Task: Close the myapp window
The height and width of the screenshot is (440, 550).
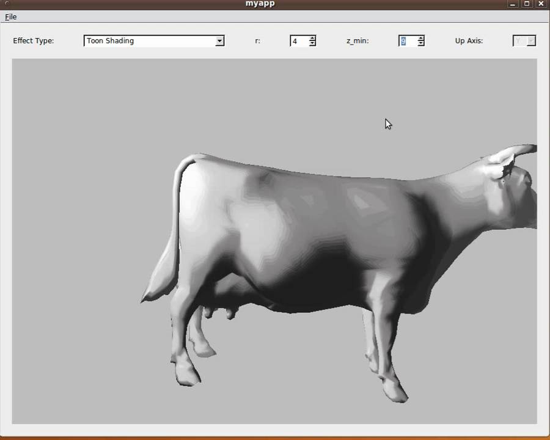Action: pyautogui.click(x=541, y=4)
